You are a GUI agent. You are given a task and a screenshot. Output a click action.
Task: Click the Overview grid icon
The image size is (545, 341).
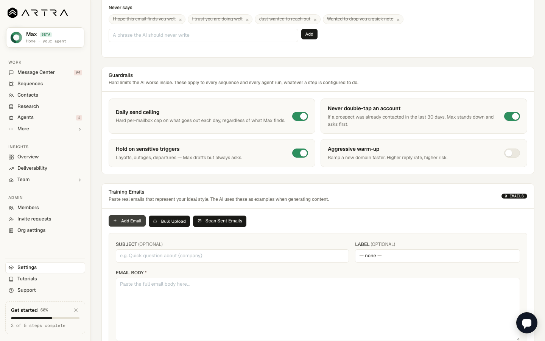(x=11, y=157)
